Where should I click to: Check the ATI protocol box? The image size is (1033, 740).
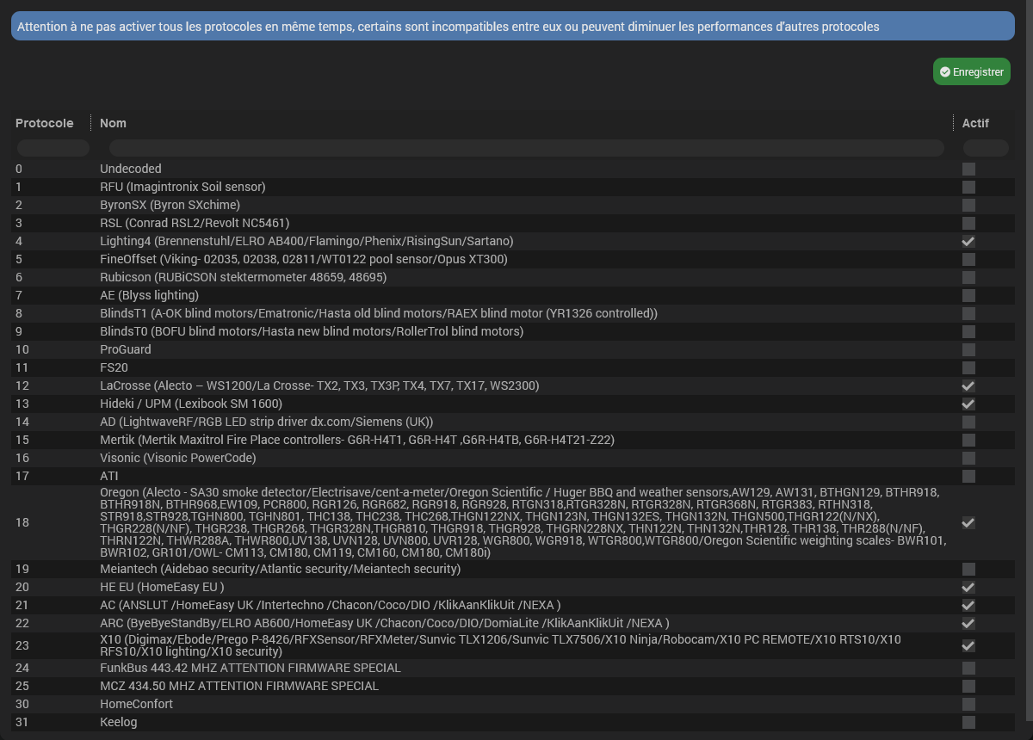[969, 477]
